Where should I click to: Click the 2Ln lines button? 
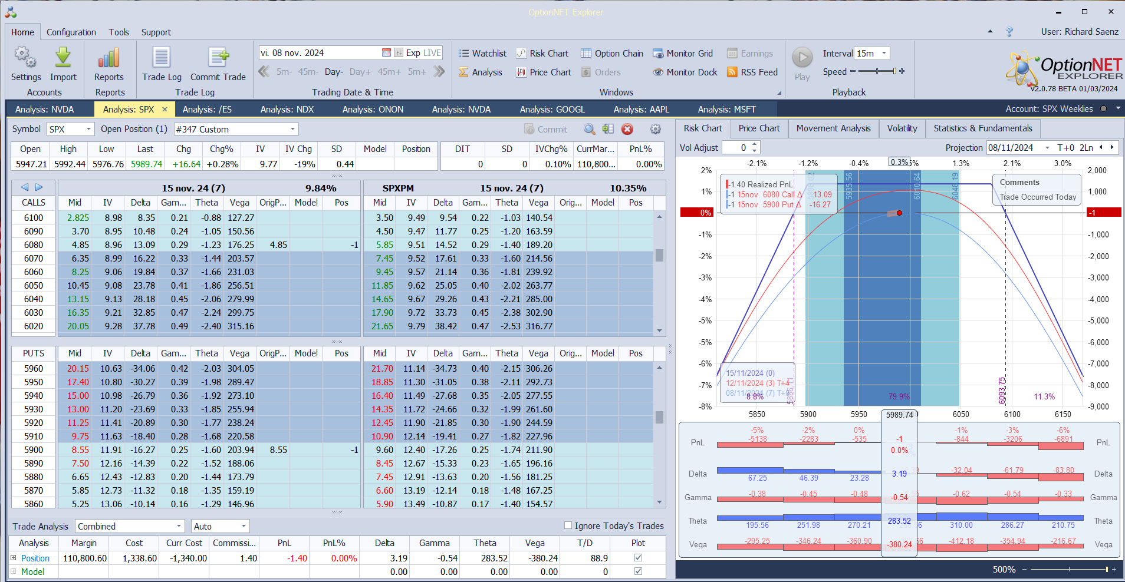pos(1087,148)
